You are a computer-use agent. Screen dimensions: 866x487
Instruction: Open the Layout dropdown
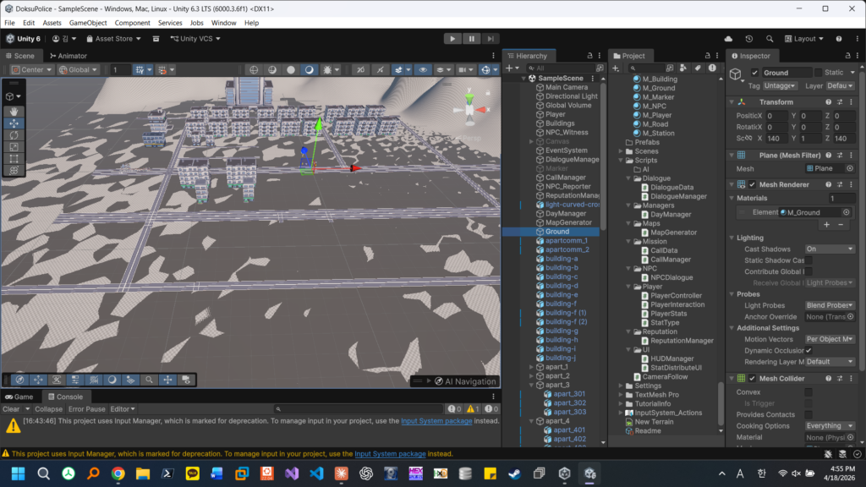point(804,39)
